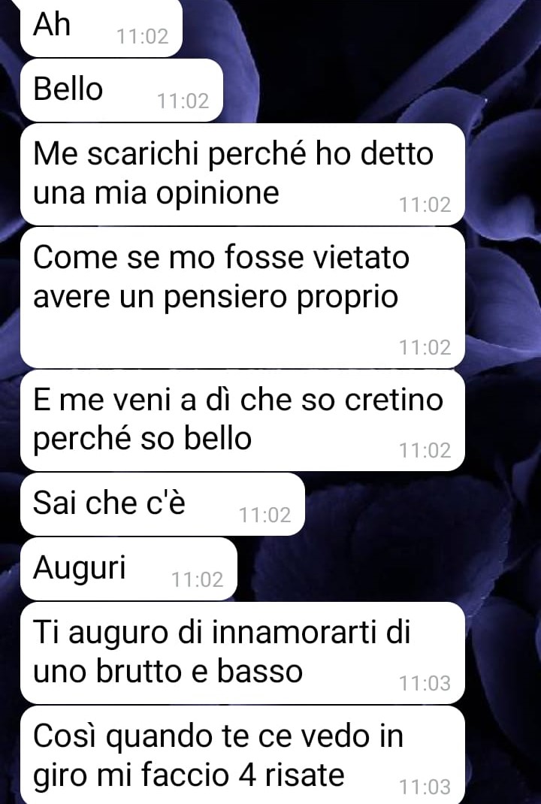Click the 11:02 timestamp on 'Ah' message

[143, 36]
